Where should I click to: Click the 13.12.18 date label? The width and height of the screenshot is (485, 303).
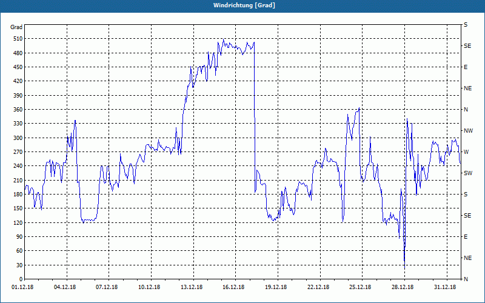[x=192, y=287]
